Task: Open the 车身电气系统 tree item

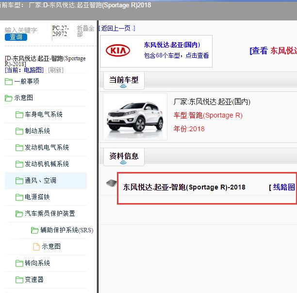Action: pyautogui.click(x=44, y=114)
